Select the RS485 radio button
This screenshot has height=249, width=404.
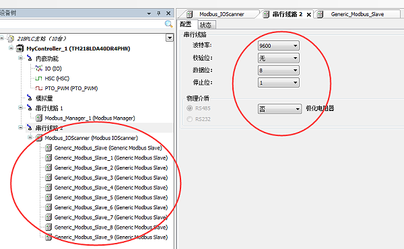pyautogui.click(x=190, y=108)
